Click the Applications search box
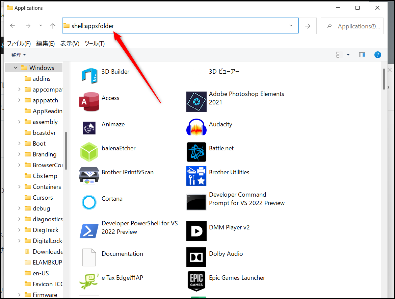This screenshot has width=395, height=299. pyautogui.click(x=352, y=26)
